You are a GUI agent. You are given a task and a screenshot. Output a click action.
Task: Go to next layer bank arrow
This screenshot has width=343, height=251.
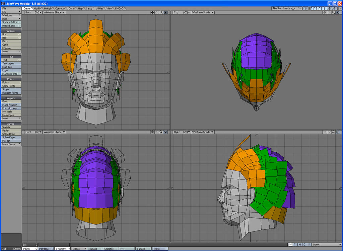click(x=306, y=8)
